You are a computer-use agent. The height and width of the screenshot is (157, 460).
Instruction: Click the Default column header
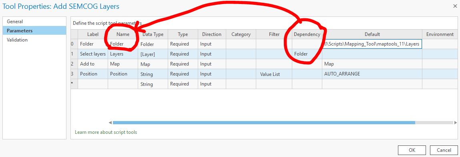click(x=372, y=34)
